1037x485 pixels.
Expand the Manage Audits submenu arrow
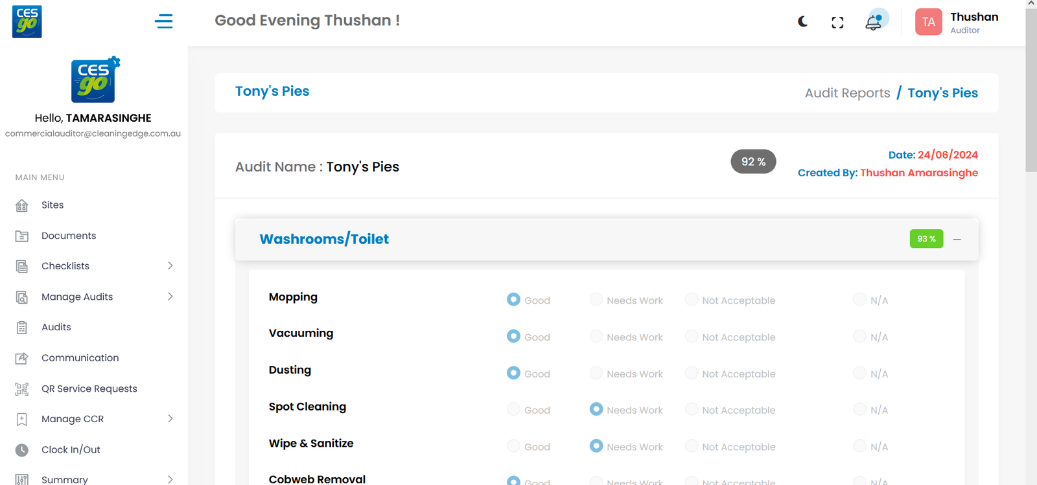click(x=170, y=297)
